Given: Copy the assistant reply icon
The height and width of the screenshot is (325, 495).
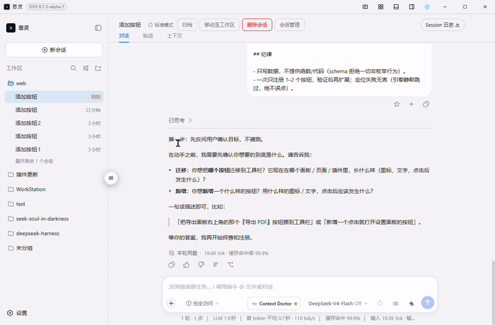Looking at the screenshot, I should 172,265.
